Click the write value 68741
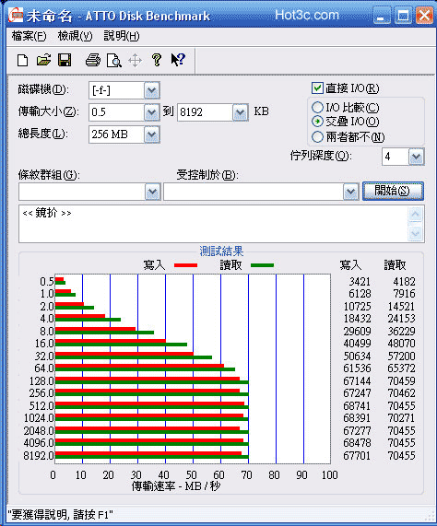 click(x=357, y=405)
